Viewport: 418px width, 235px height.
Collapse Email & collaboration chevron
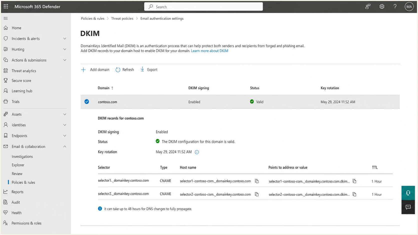click(65, 146)
